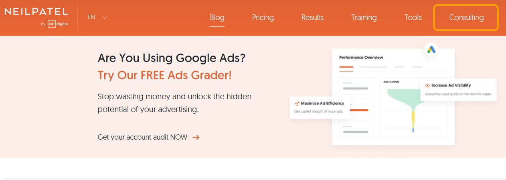Select the orange active tab under Performance Overview

click(346, 67)
